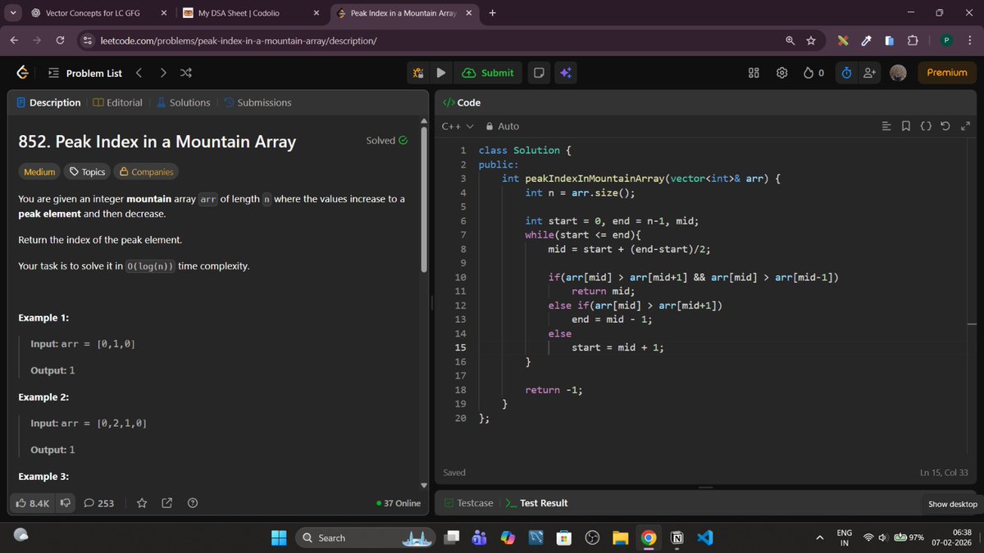Bookmark this page with star icon
The image size is (984, 553).
point(811,40)
